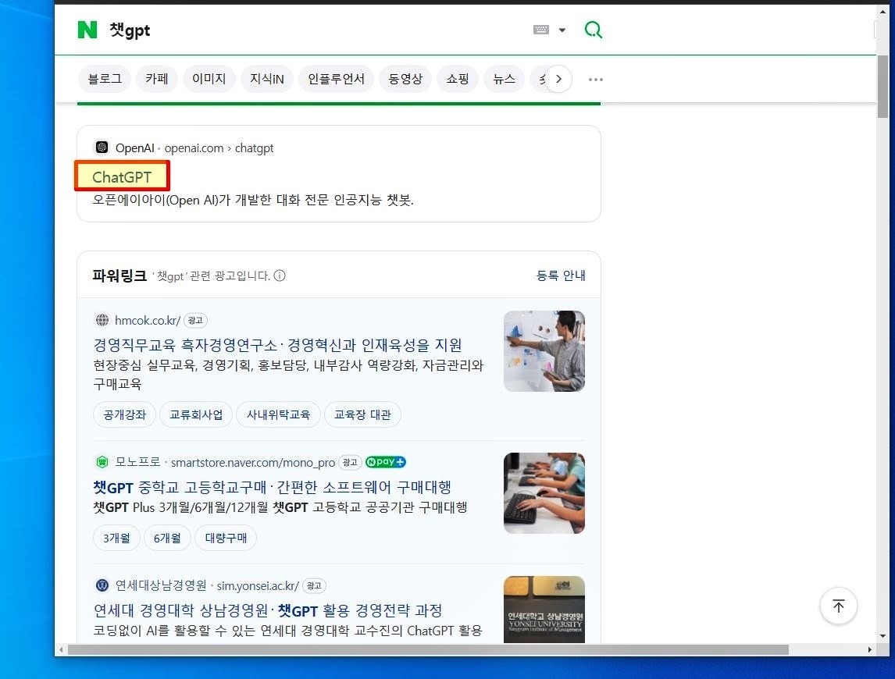Open the 등록 안내 link
This screenshot has width=895, height=679.
[561, 276]
